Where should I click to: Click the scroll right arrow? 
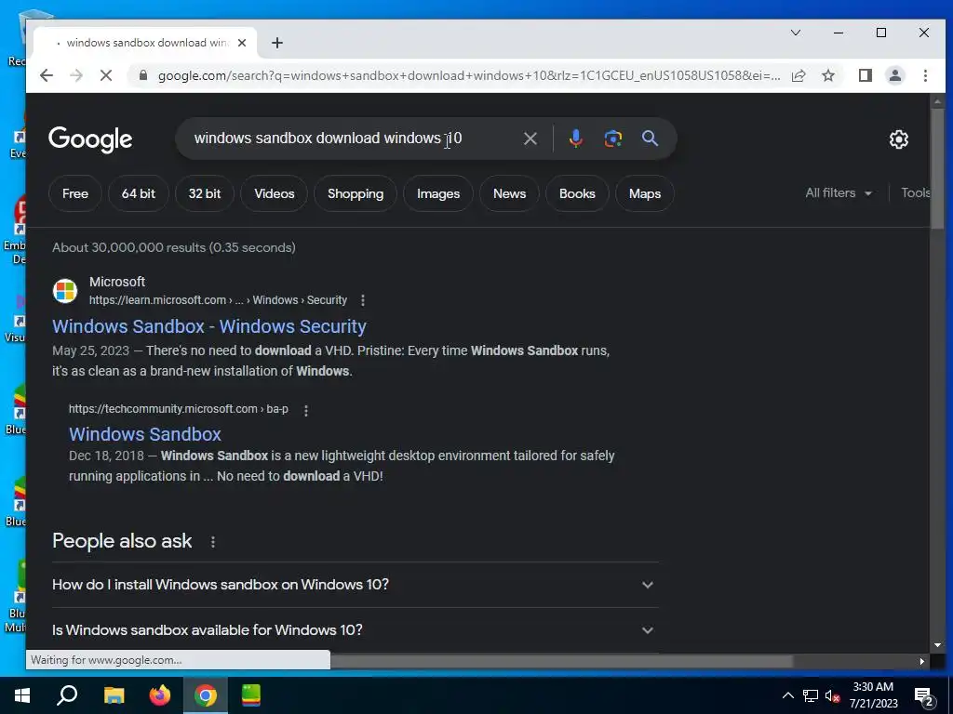point(922,661)
